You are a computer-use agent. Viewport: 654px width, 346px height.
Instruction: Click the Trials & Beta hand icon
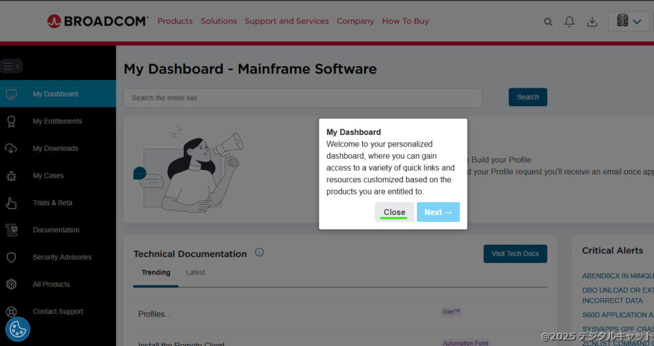(11, 203)
